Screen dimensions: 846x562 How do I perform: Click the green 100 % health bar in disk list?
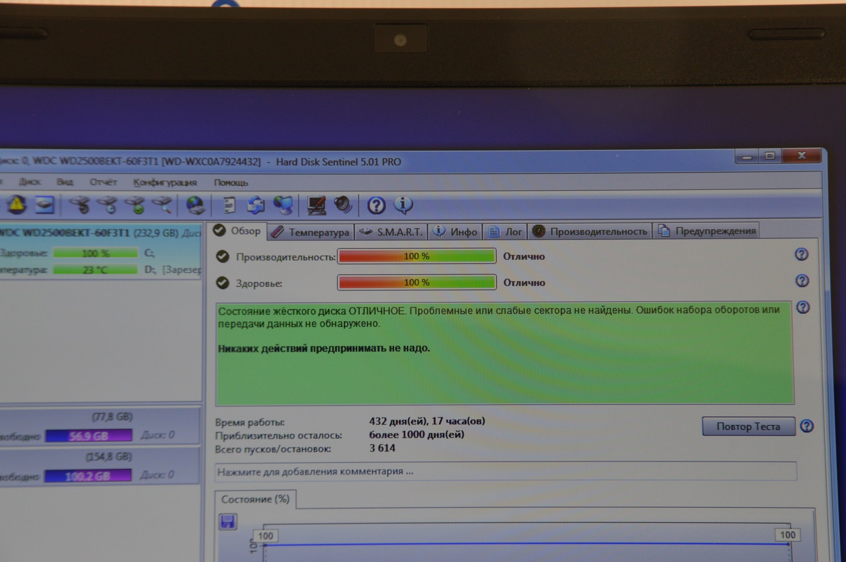(x=95, y=253)
